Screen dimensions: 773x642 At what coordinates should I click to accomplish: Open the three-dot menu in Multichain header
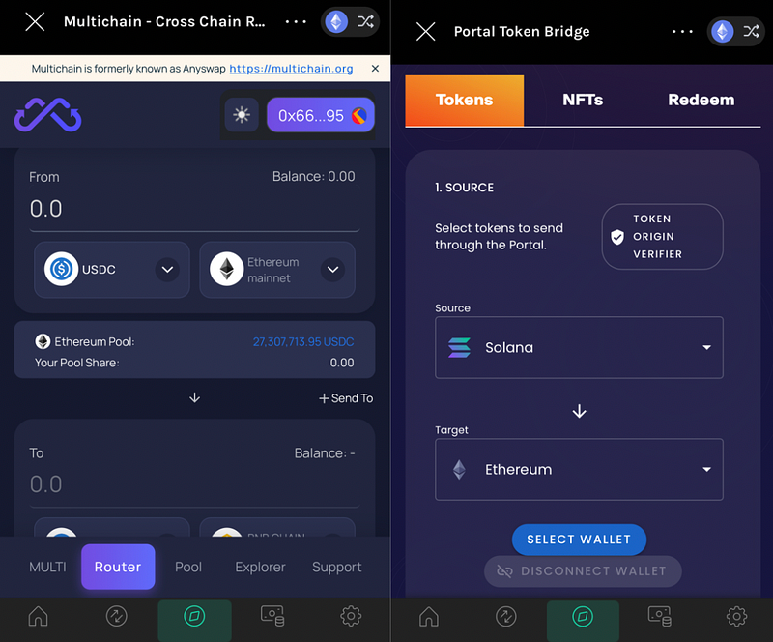click(x=296, y=21)
